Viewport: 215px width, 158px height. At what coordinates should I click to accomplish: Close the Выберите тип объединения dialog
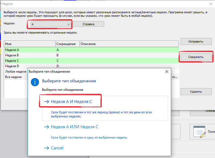(167, 72)
